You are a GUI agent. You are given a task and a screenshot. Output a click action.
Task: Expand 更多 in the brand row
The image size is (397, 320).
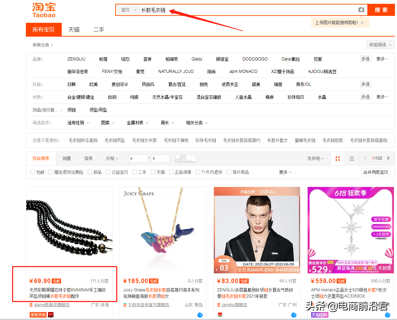pos(382,59)
